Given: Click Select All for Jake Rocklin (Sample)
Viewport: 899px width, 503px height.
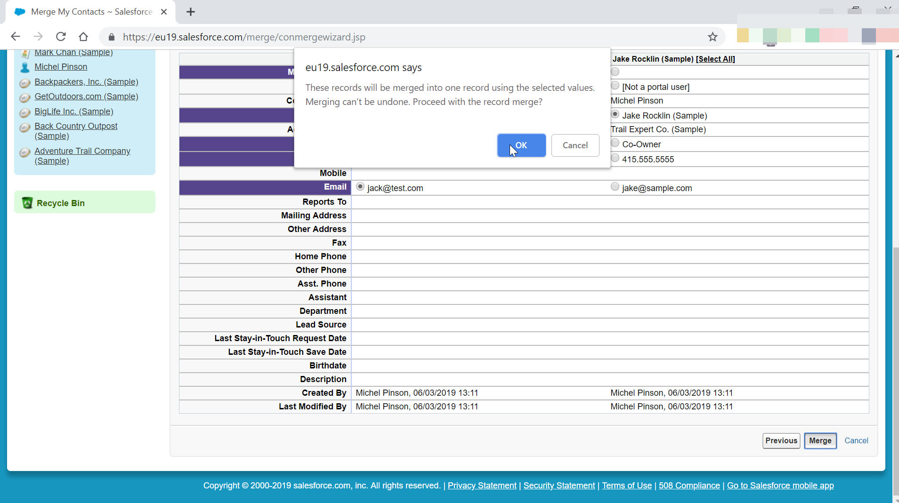Looking at the screenshot, I should coord(715,59).
